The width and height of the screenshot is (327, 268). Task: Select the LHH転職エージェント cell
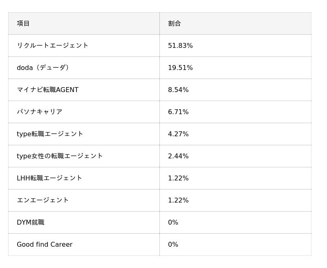(49, 178)
